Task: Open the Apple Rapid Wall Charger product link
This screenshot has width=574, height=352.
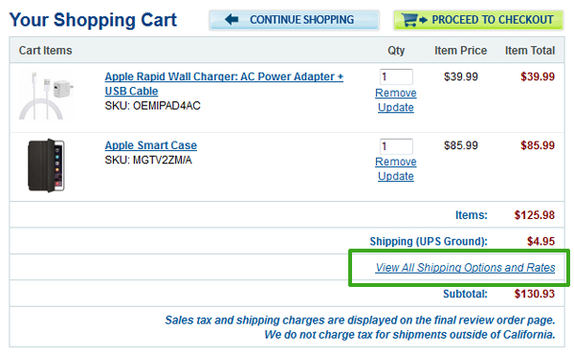Action: click(x=224, y=77)
